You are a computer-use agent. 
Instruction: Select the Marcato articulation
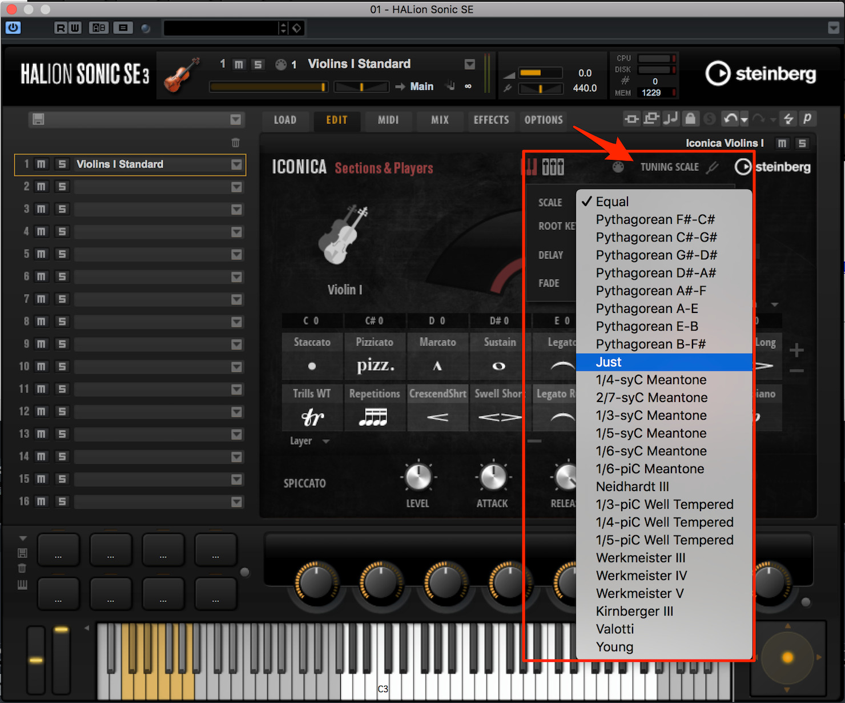point(437,356)
